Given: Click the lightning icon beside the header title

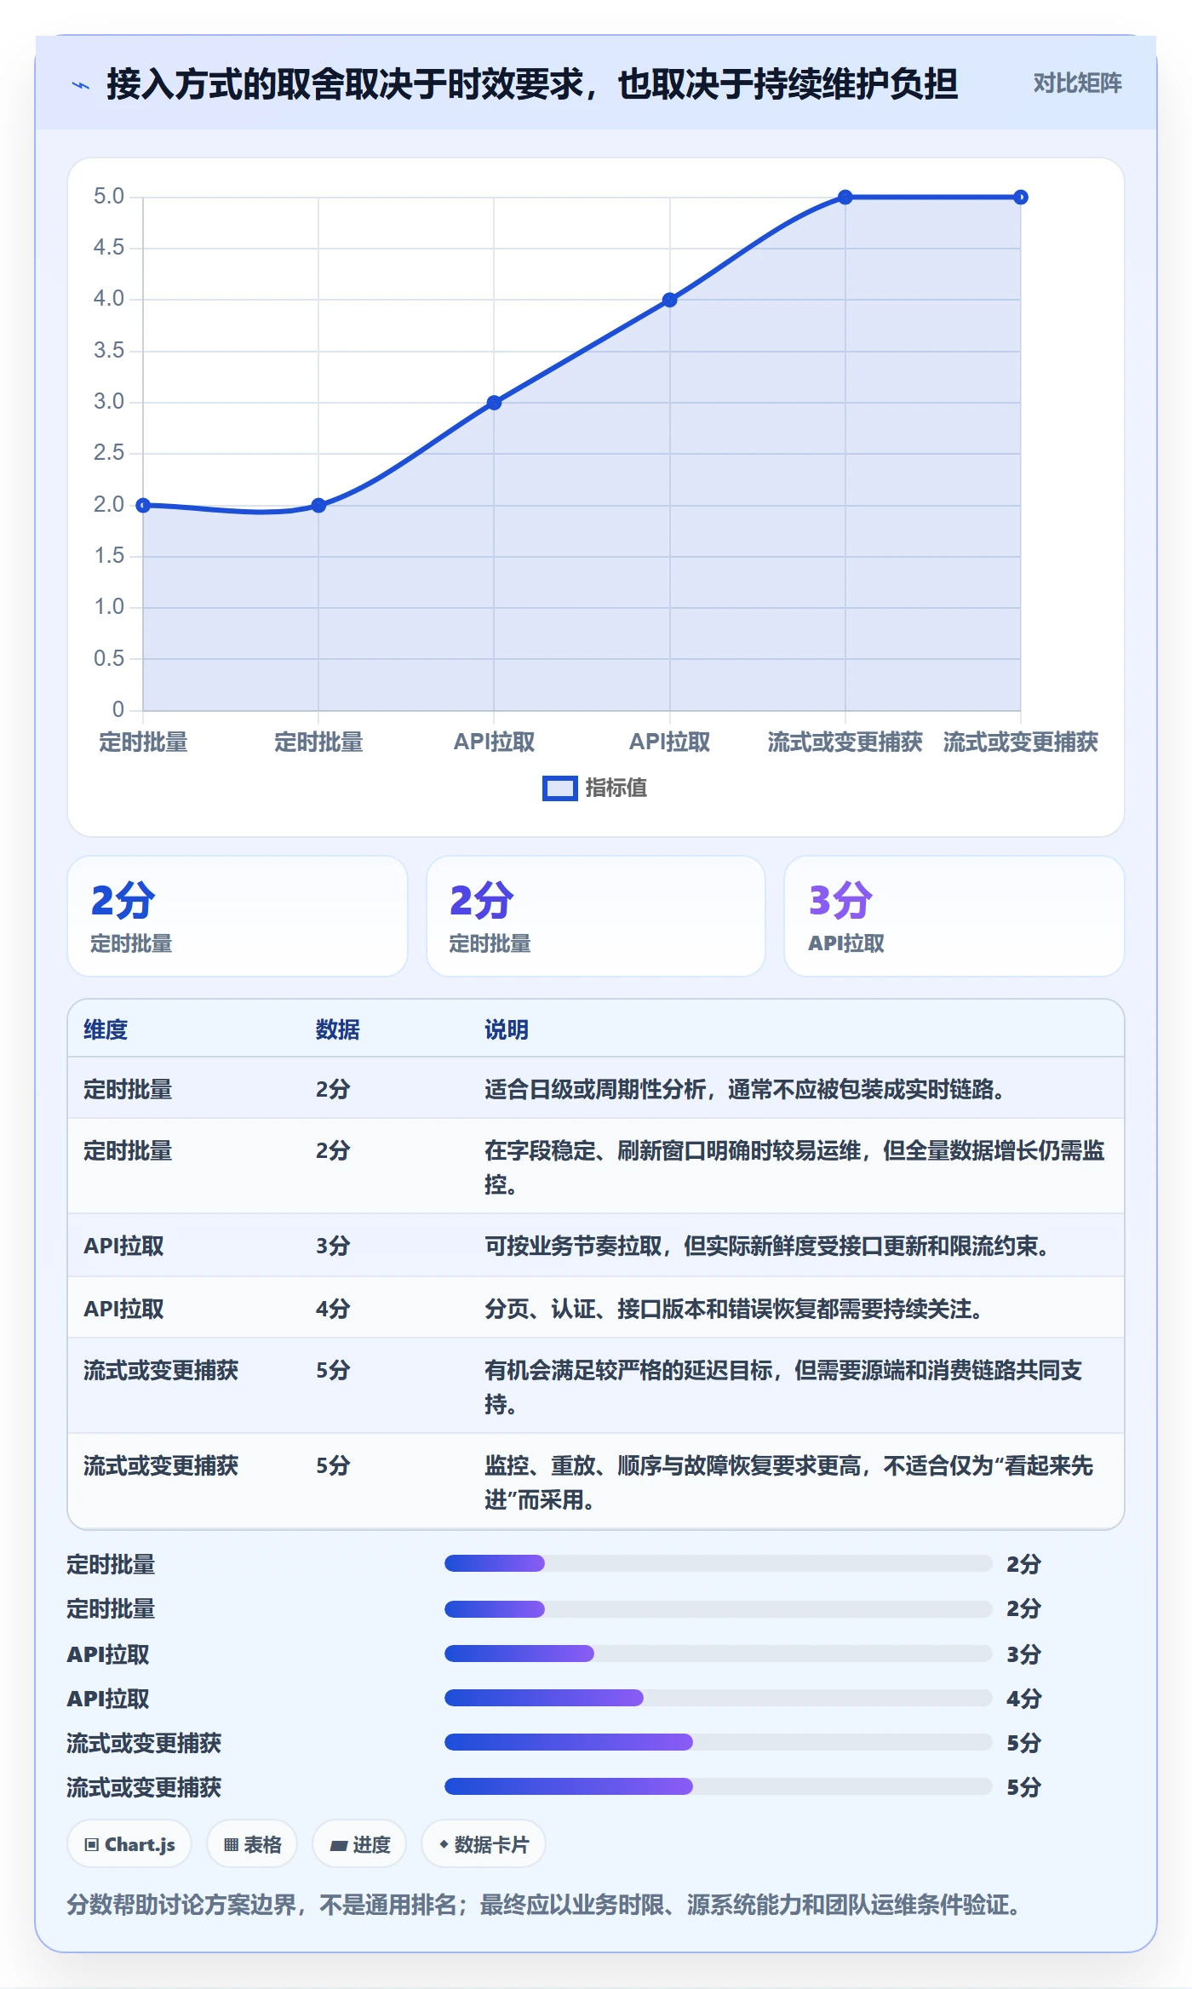Looking at the screenshot, I should (x=81, y=84).
